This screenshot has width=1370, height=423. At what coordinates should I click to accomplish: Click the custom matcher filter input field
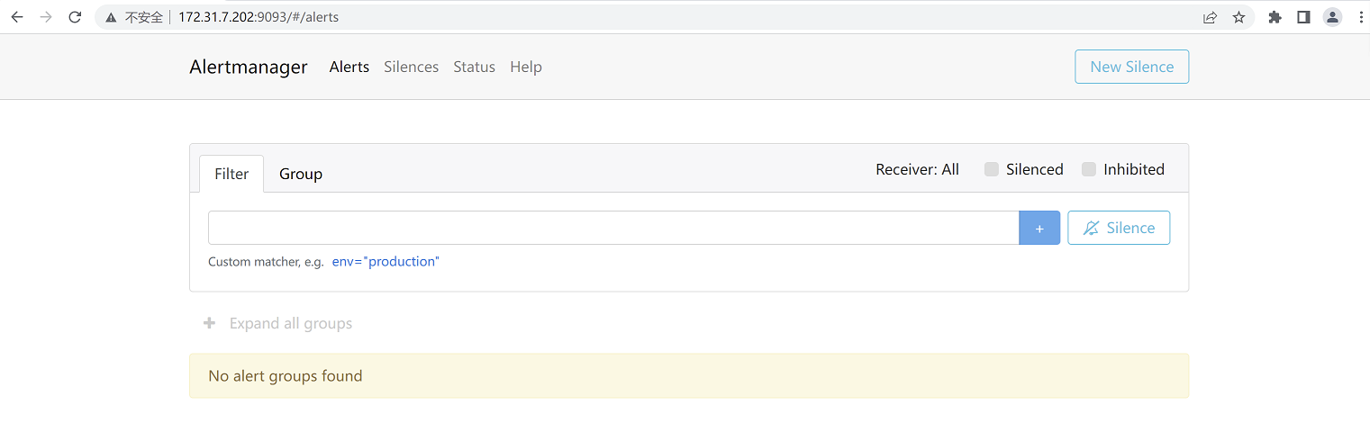[x=612, y=228]
